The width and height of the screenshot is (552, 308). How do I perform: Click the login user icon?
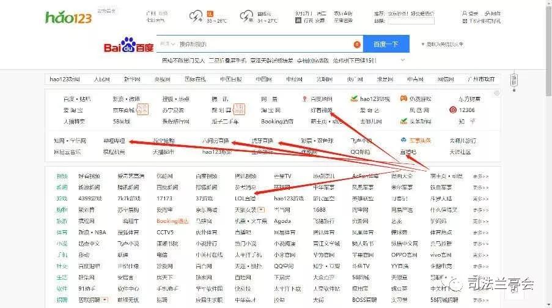click(465, 13)
